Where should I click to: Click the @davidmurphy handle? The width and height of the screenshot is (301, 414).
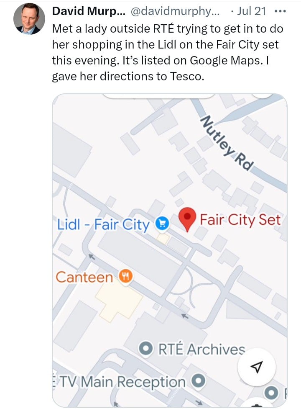[x=175, y=11]
